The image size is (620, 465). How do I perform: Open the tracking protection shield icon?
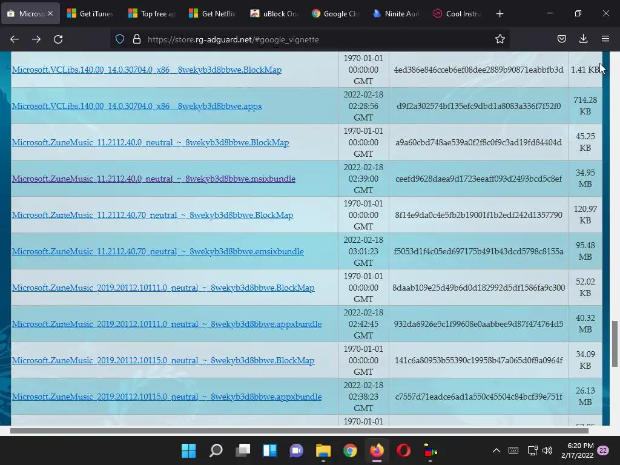pos(120,39)
